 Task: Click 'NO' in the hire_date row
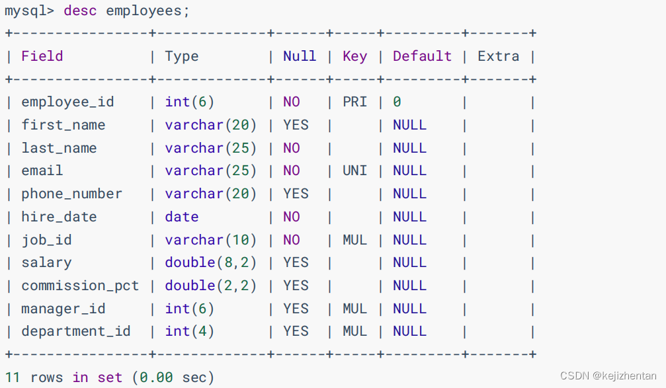click(x=292, y=217)
